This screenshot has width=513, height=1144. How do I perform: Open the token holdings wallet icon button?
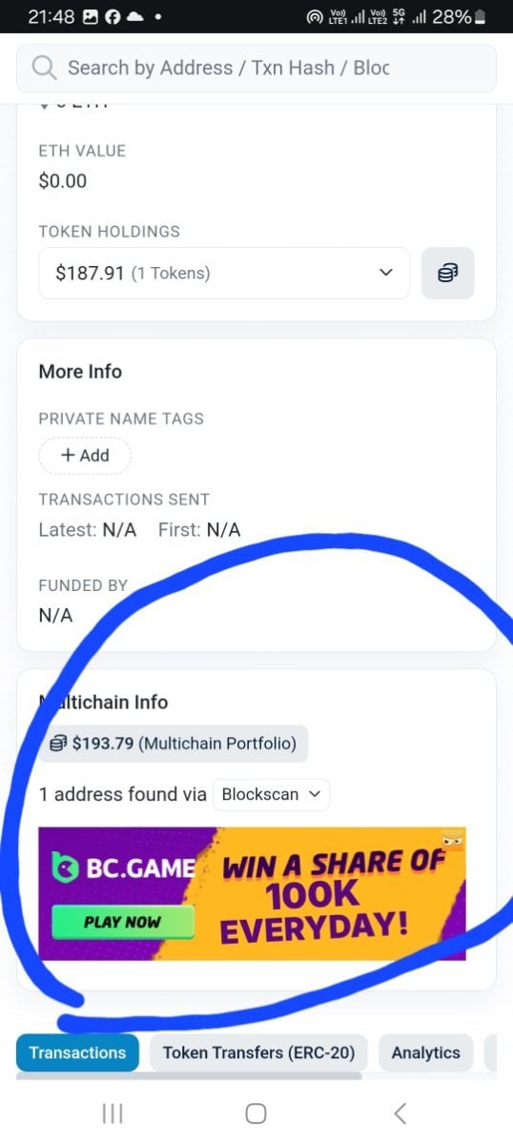click(x=447, y=274)
